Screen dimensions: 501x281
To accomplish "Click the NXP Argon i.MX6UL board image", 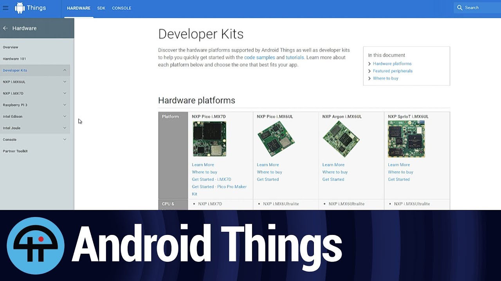I will point(341,139).
